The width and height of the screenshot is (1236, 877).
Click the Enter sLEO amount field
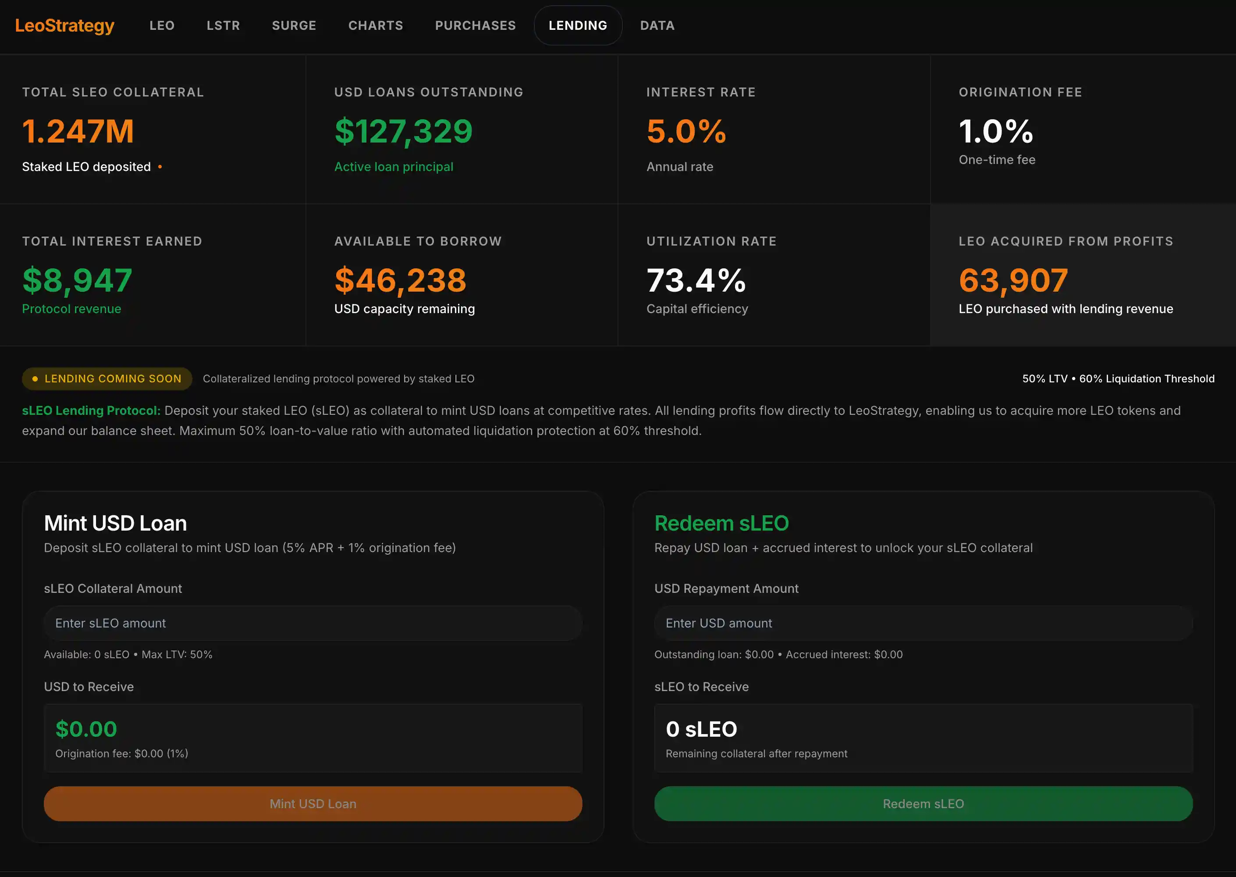tap(313, 623)
